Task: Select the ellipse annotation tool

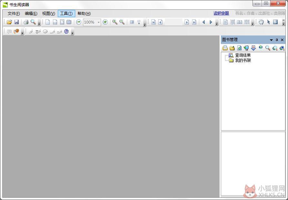Action: coord(45,32)
